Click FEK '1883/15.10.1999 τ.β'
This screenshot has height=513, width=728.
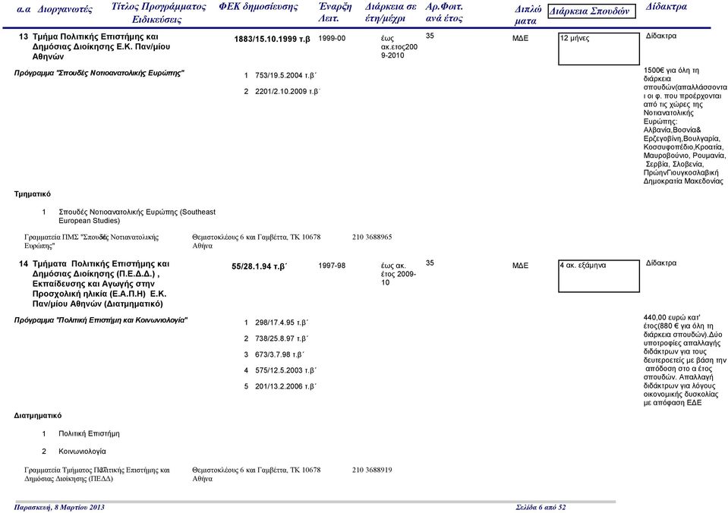point(272,39)
